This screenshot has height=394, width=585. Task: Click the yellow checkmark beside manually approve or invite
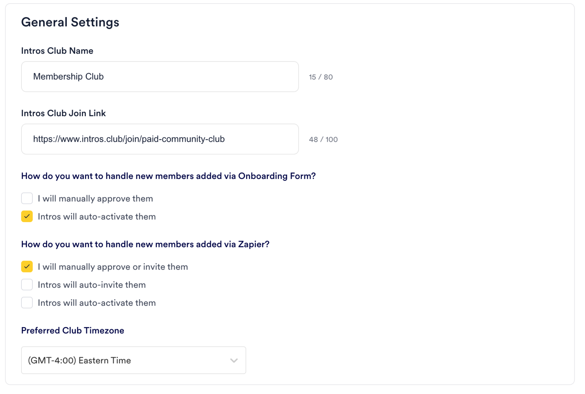click(x=27, y=267)
